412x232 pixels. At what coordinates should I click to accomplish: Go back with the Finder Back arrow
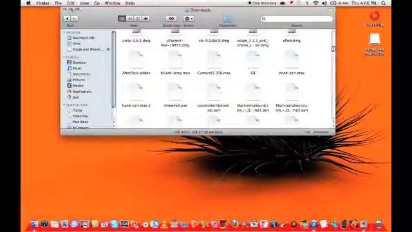click(67, 19)
